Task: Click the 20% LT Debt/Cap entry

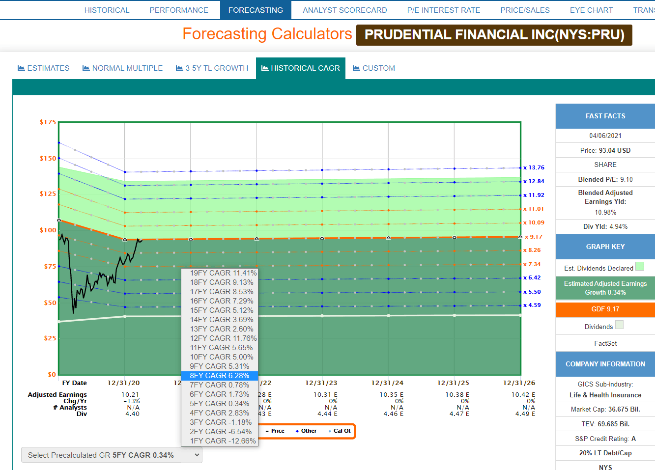Action: click(x=605, y=453)
